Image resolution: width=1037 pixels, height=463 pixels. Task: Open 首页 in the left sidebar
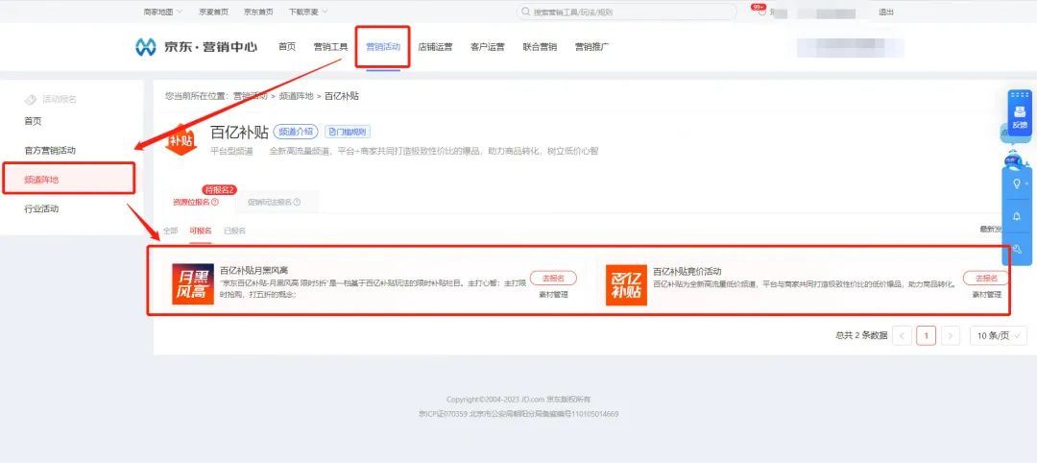pyautogui.click(x=33, y=121)
